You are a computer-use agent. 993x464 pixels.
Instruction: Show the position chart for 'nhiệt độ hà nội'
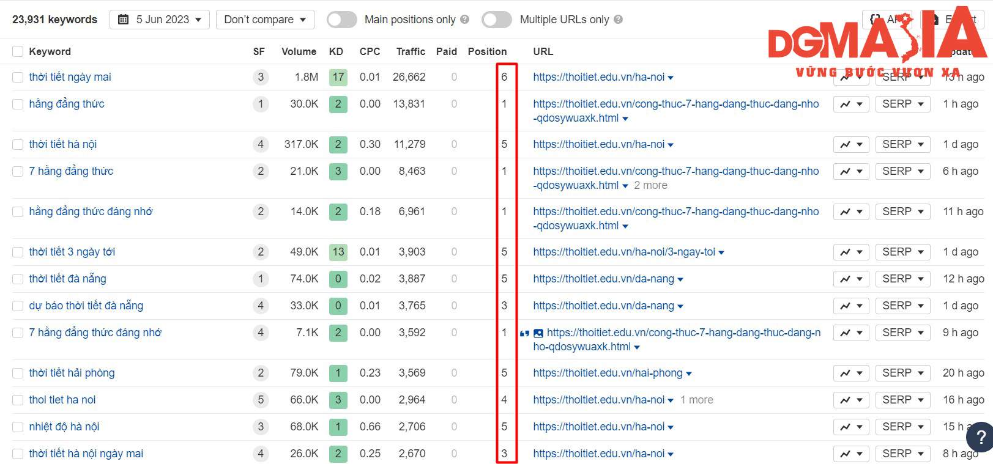pos(851,427)
